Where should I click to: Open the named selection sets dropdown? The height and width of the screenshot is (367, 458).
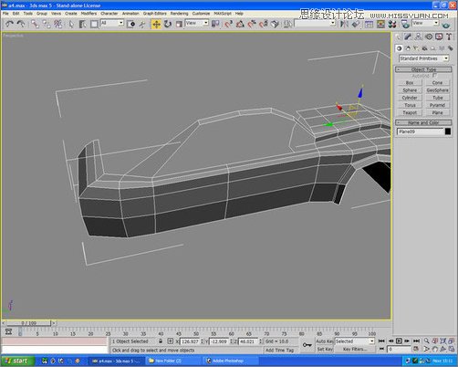pyautogui.click(x=315, y=23)
